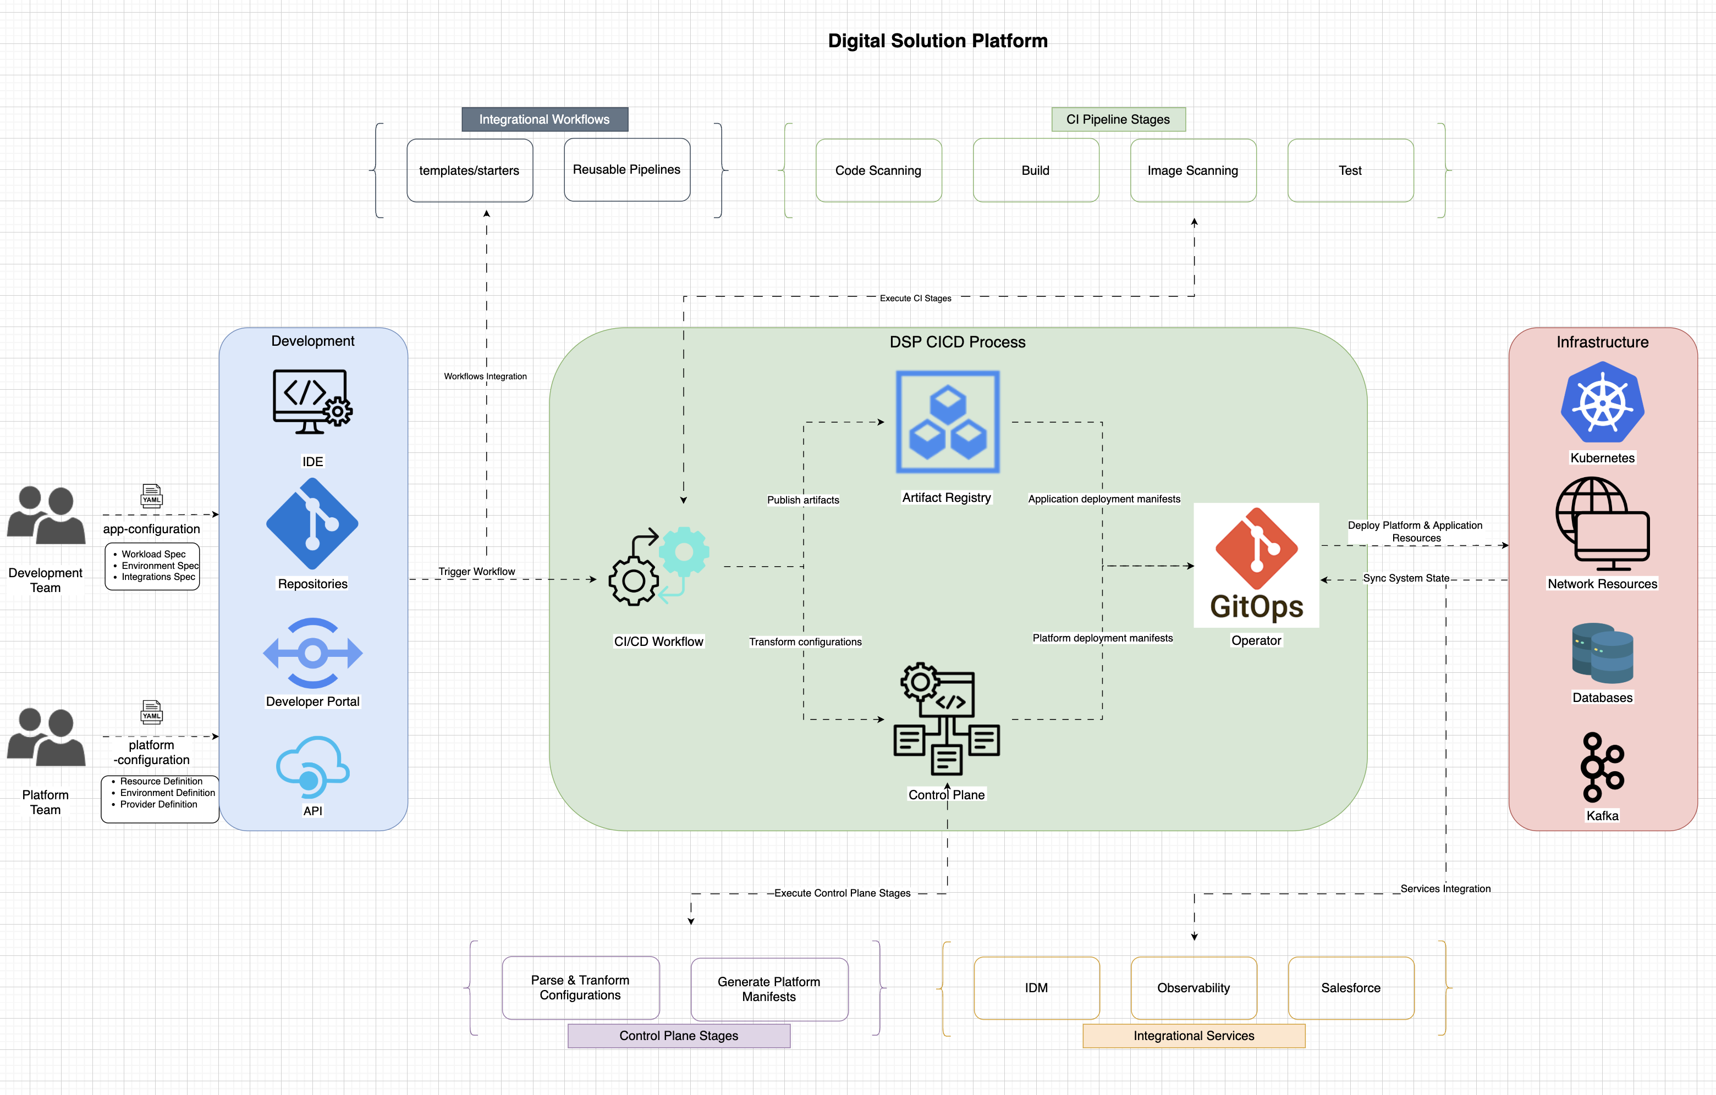Select the Platform Team people icon
This screenshot has width=1716, height=1095.
pos(46,737)
